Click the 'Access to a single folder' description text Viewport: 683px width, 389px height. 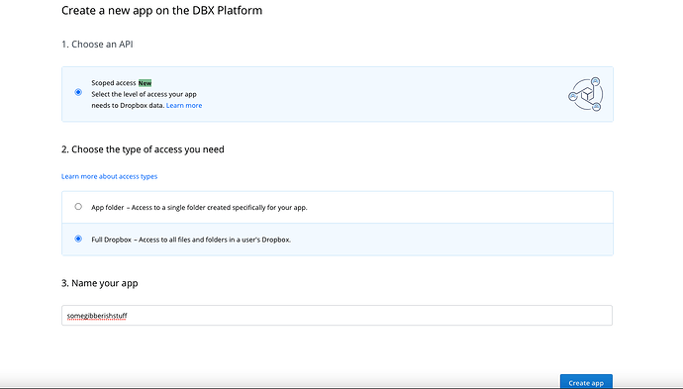pos(220,207)
